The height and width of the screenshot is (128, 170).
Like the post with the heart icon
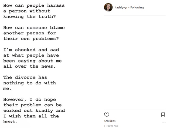coord(107,115)
